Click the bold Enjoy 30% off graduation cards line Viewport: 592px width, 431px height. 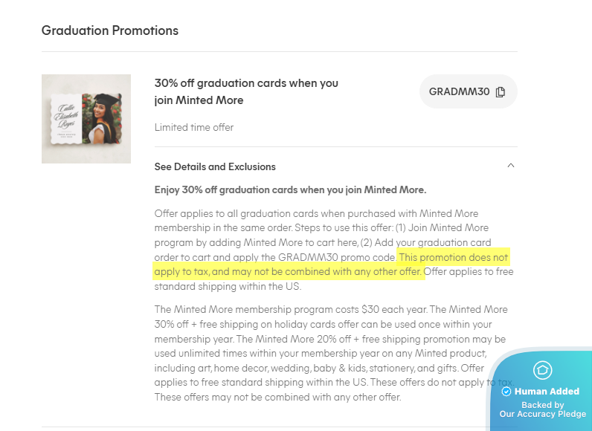pos(290,189)
